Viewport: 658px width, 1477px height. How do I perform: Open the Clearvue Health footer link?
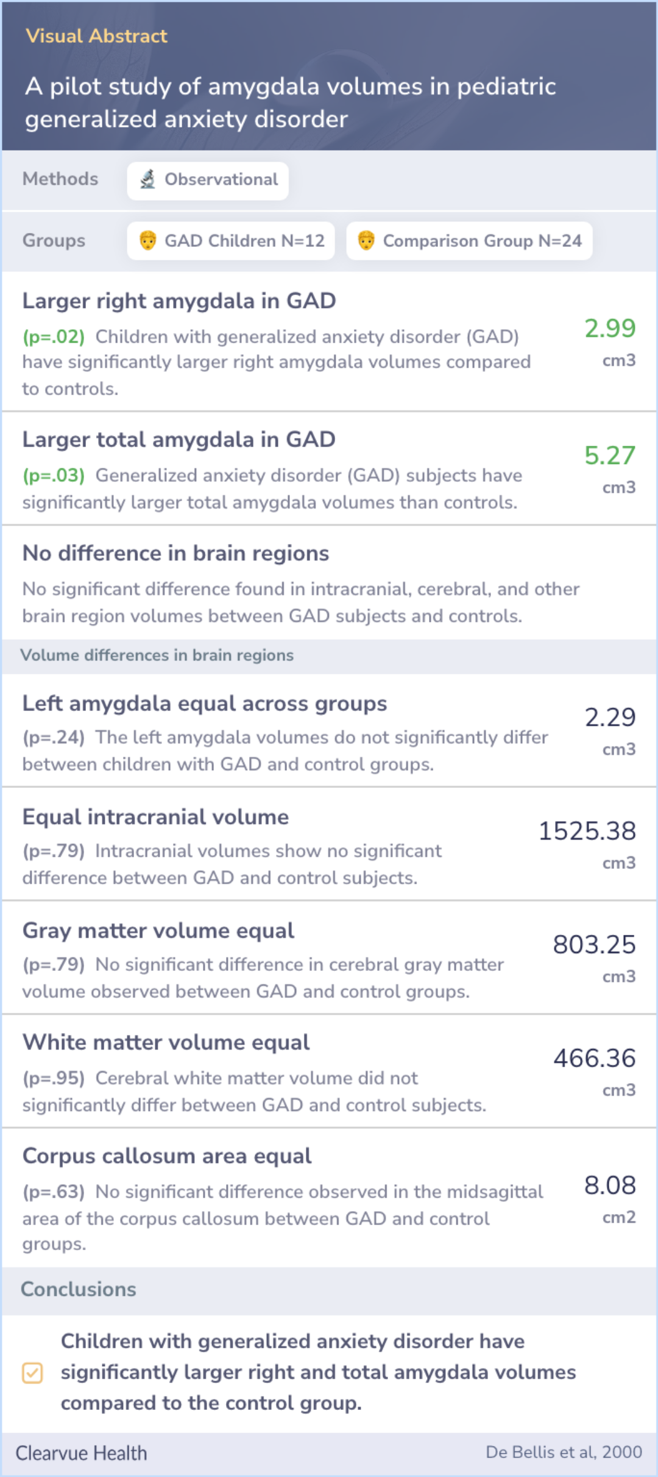[81, 1453]
